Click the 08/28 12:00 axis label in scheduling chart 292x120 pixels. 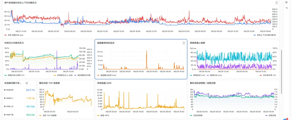103,31
